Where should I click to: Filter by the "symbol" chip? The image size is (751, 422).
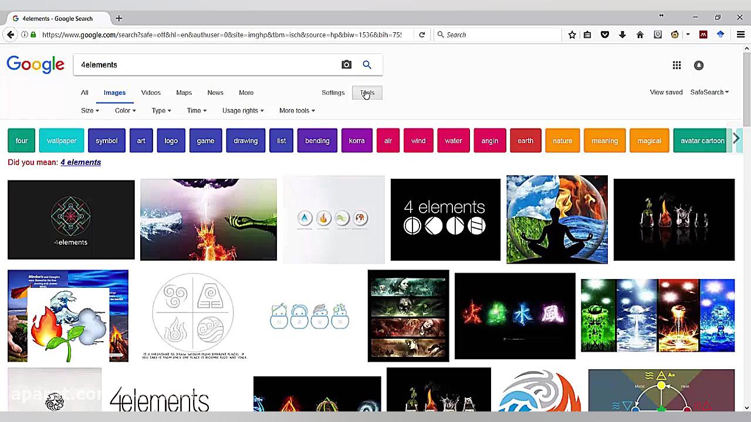tap(107, 141)
